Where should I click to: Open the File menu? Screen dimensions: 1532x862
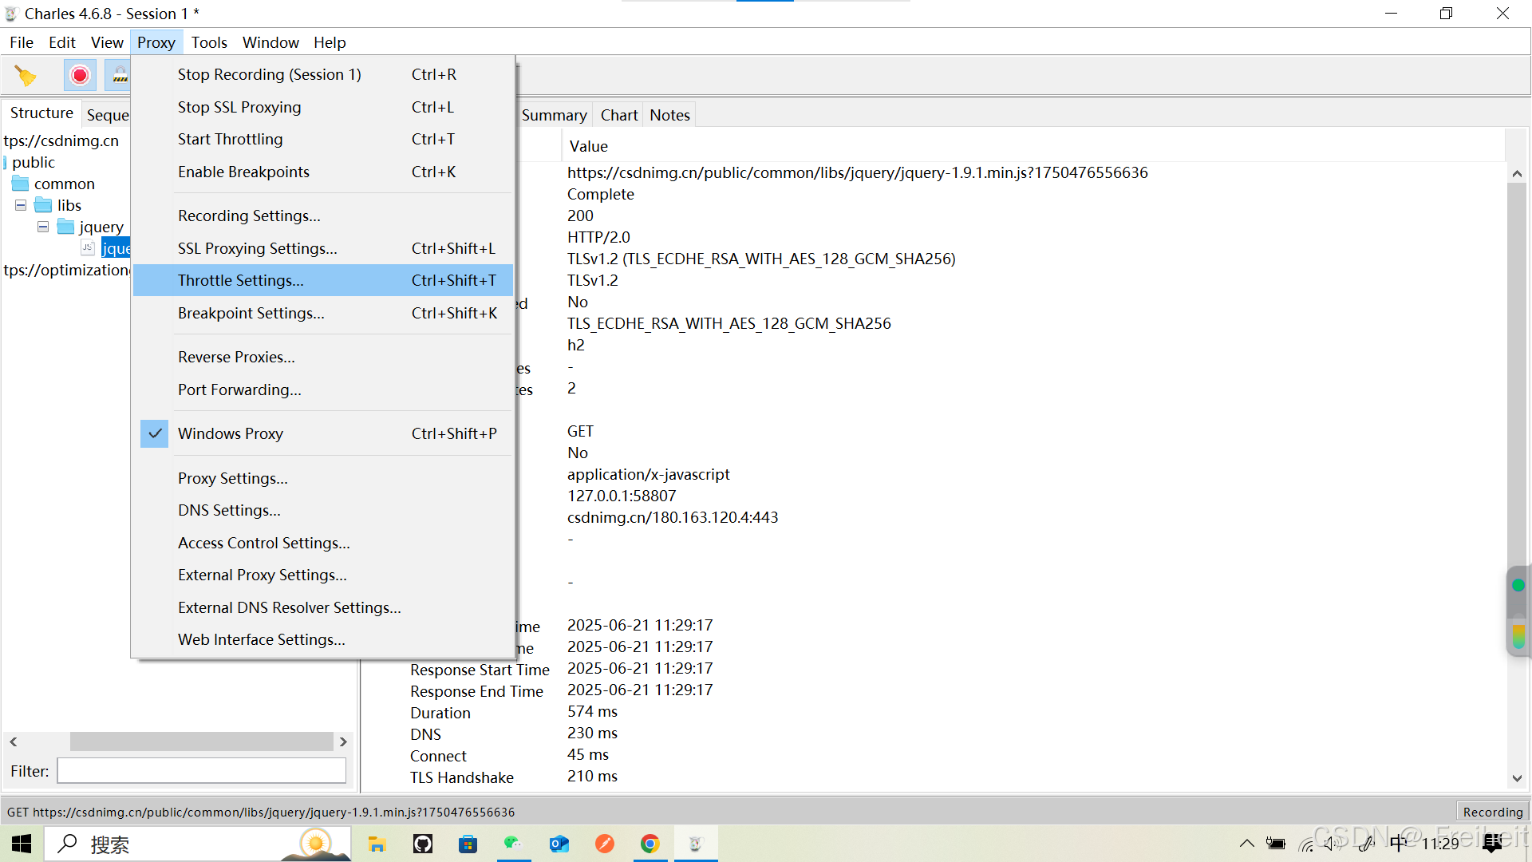point(22,42)
